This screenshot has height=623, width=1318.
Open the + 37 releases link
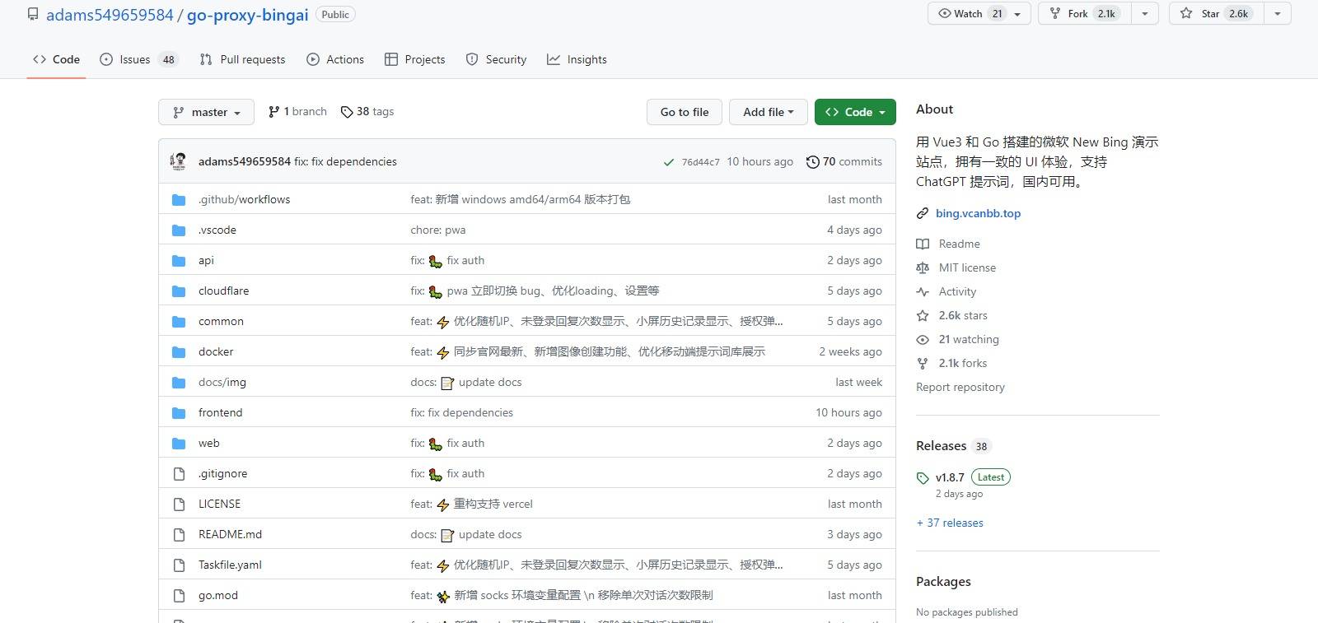(950, 523)
